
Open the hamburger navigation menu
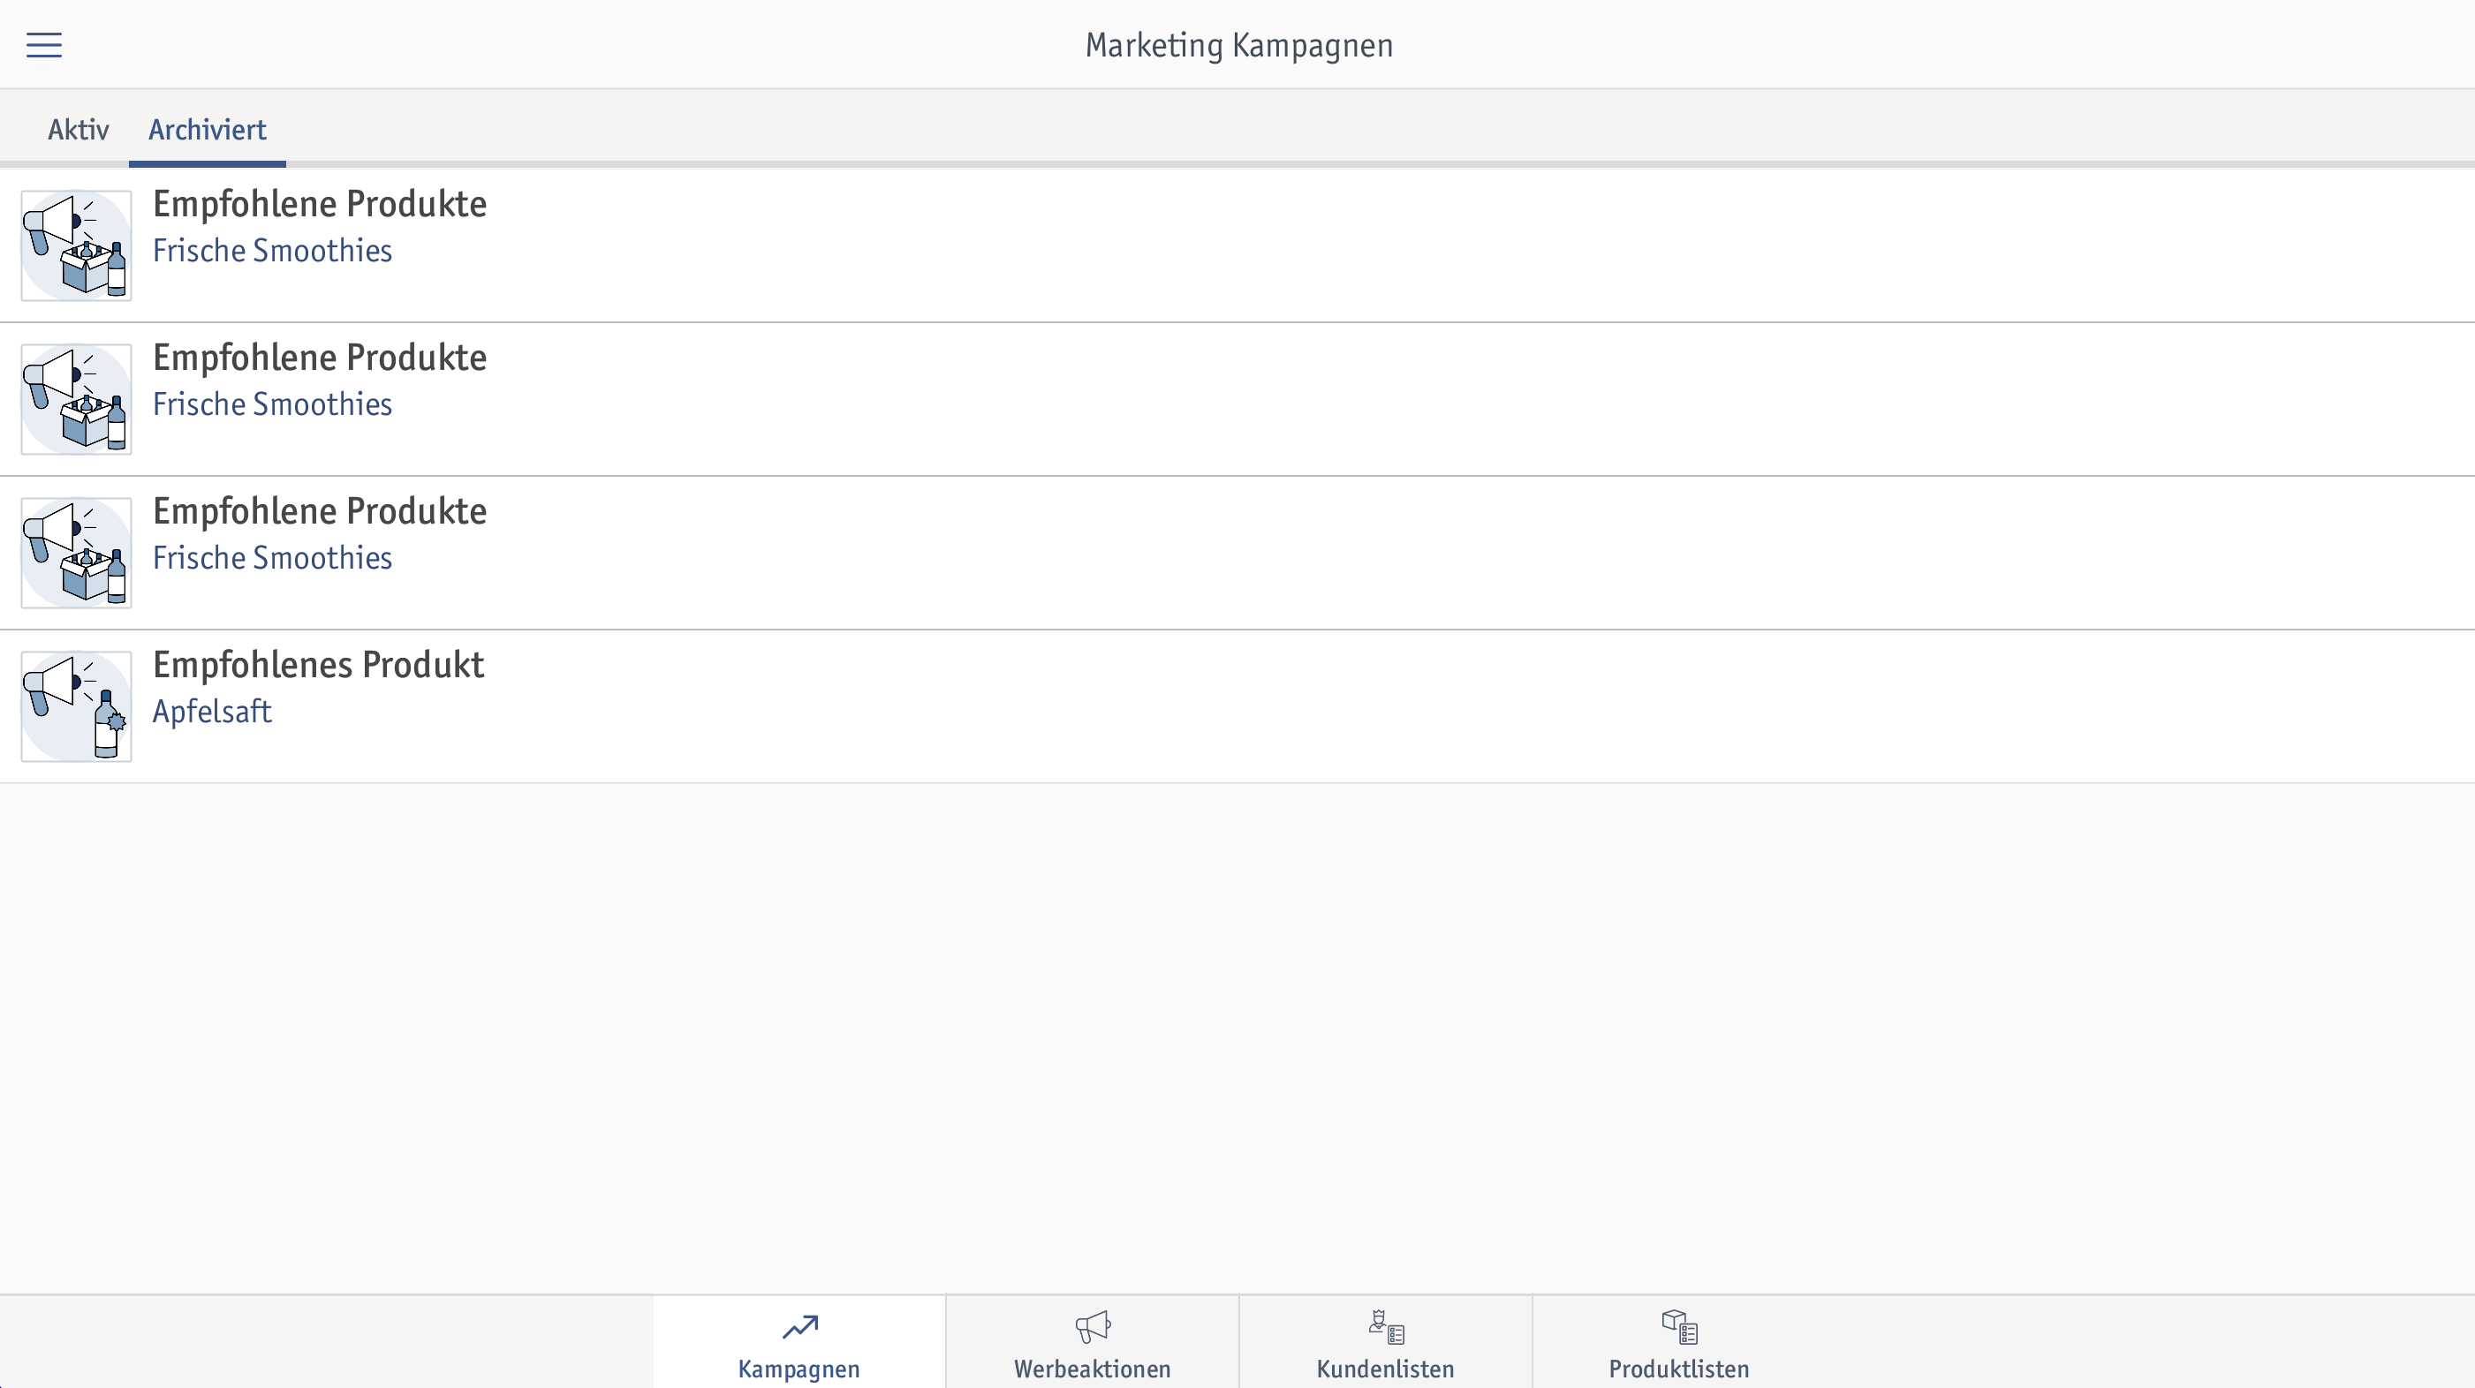pos(44,45)
